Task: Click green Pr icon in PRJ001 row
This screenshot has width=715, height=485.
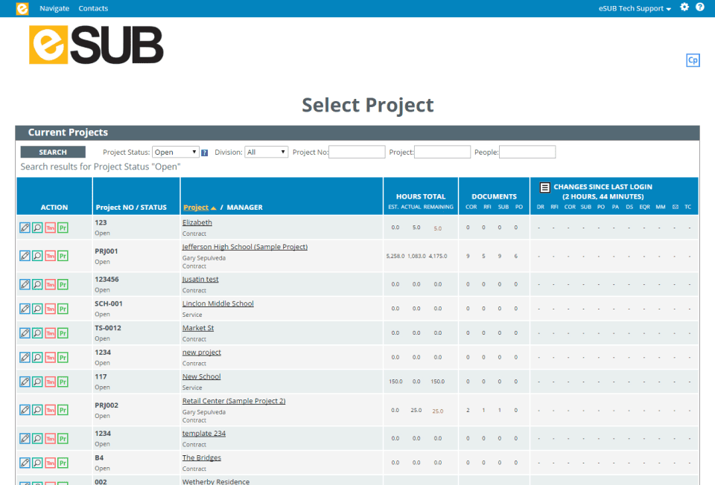Action: [x=63, y=256]
